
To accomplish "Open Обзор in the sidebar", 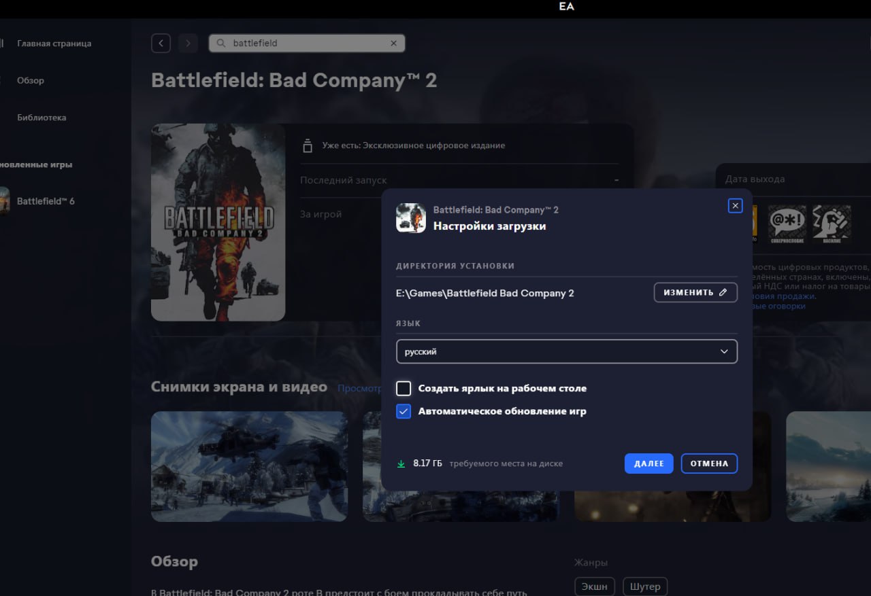I will (x=31, y=80).
